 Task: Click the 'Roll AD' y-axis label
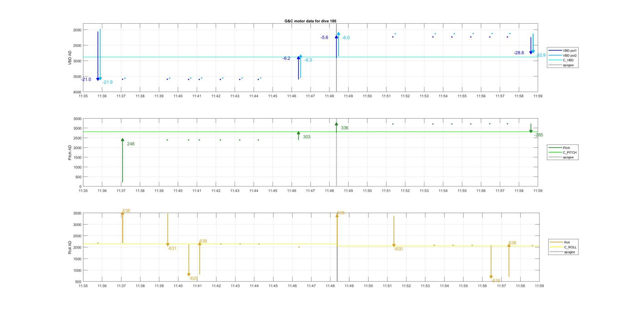(70, 247)
